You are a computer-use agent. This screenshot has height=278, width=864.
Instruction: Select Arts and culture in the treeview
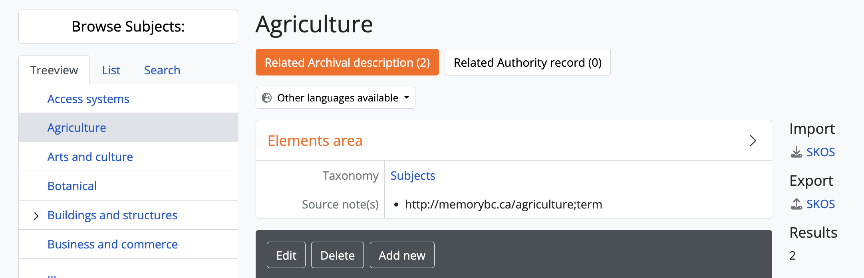pyautogui.click(x=90, y=157)
